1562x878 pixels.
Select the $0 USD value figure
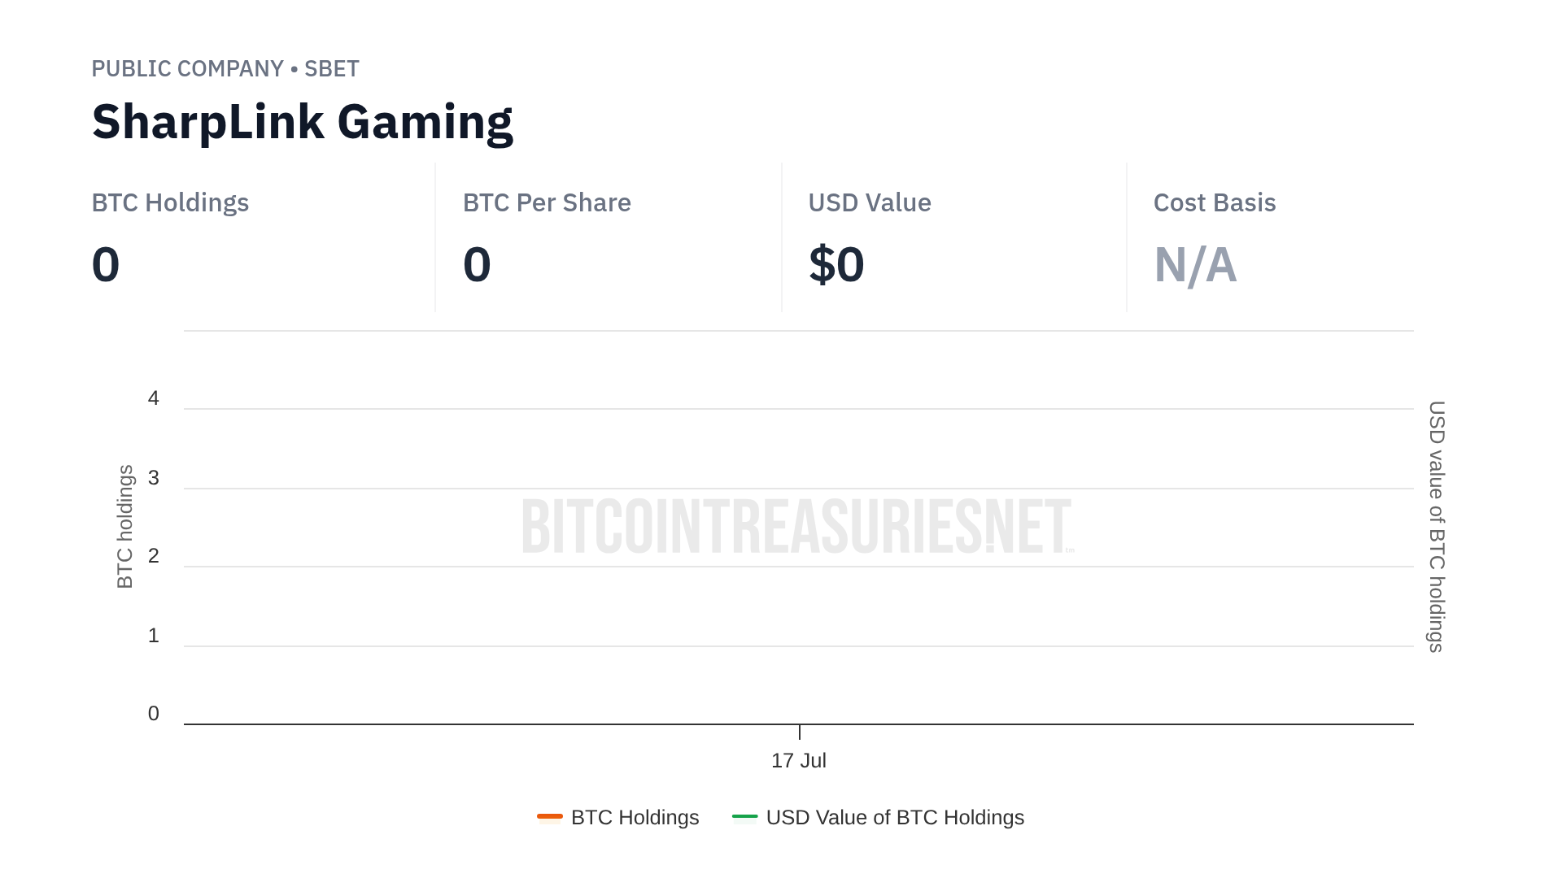pyautogui.click(x=836, y=265)
